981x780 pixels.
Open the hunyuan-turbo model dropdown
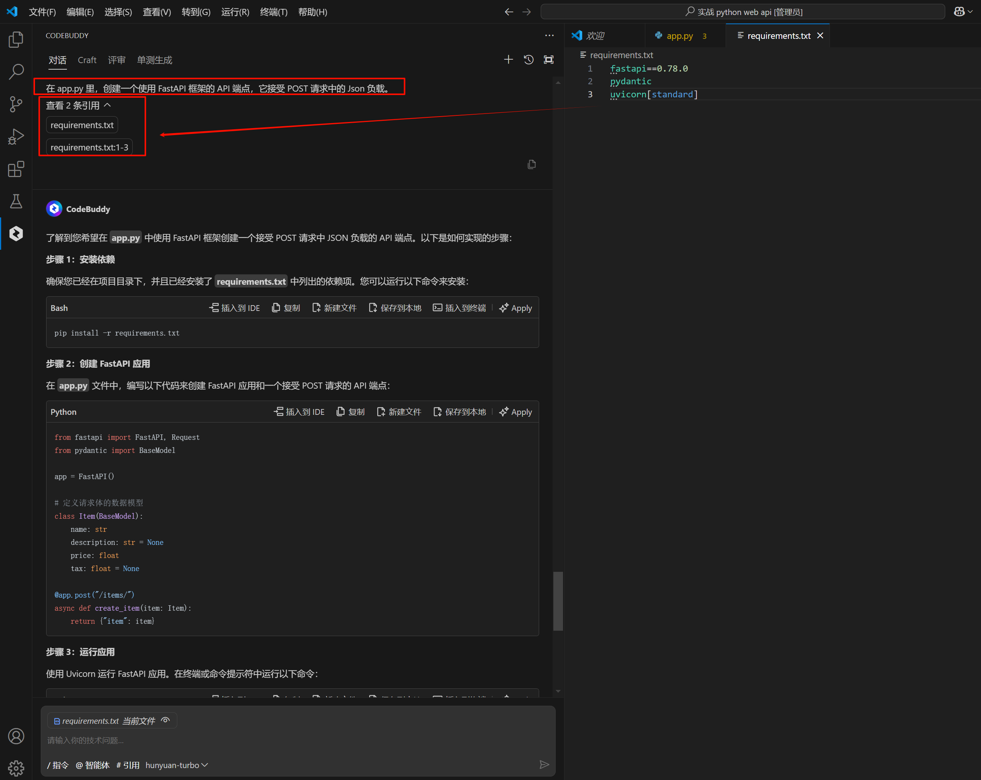(x=177, y=765)
